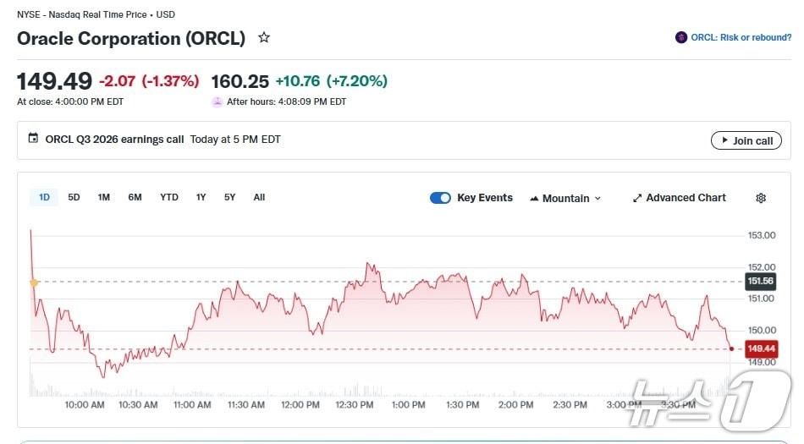Open chart settings gear icon
The image size is (804, 444).
point(761,198)
